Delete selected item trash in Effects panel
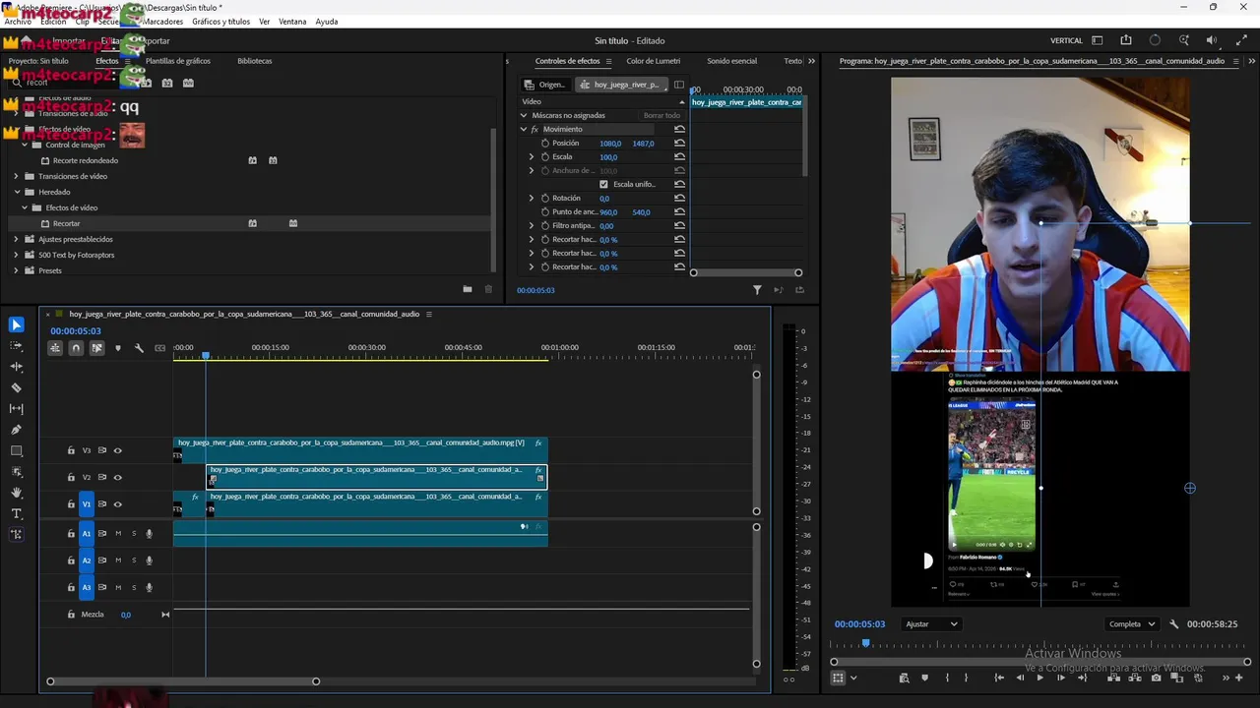This screenshot has height=708, width=1260. (488, 289)
